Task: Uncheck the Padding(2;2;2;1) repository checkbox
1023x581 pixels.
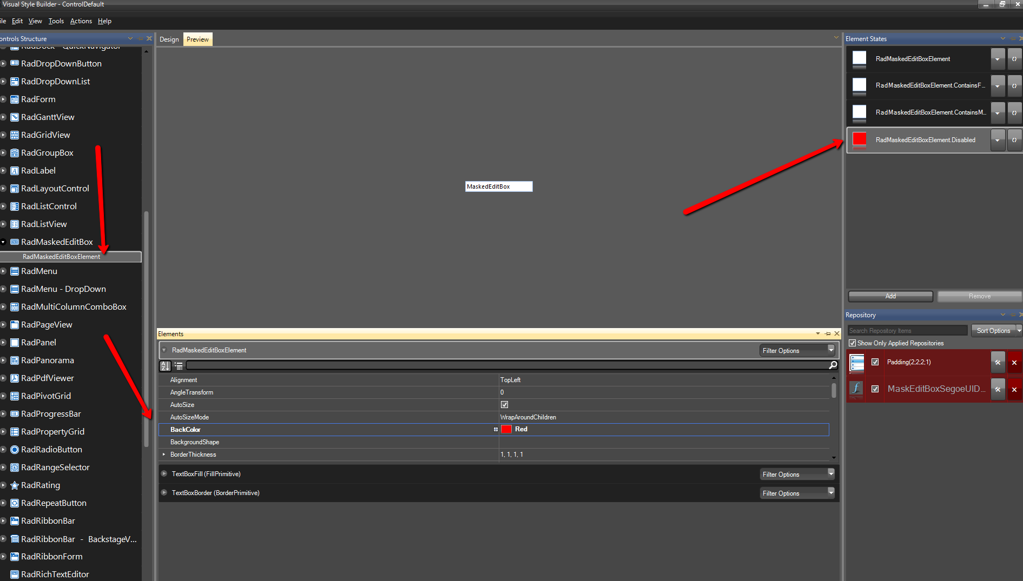Action: click(875, 362)
